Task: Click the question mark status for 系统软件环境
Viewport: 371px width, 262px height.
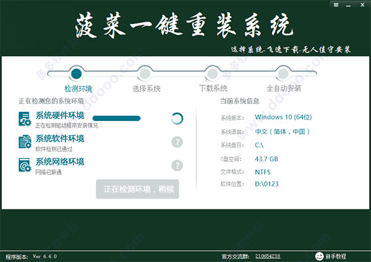Action: 177,142
